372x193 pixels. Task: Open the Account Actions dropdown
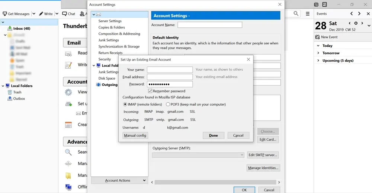click(x=119, y=180)
